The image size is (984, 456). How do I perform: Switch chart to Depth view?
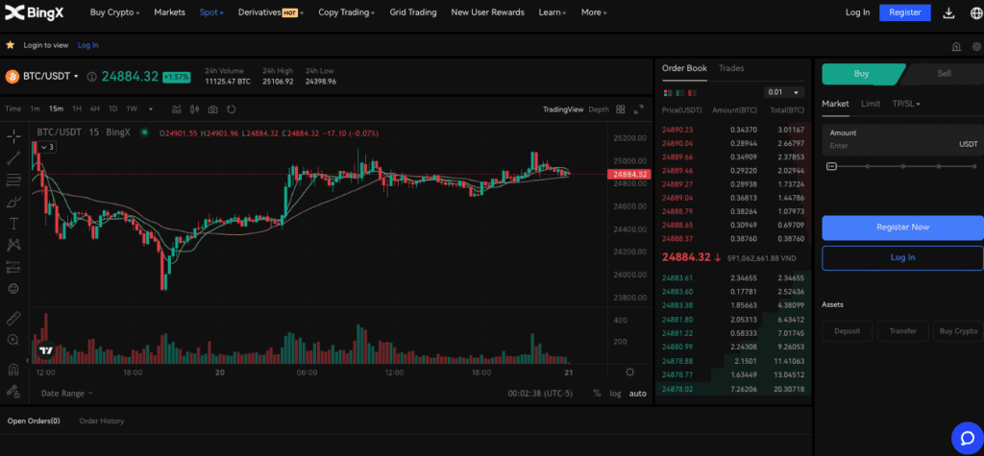599,109
